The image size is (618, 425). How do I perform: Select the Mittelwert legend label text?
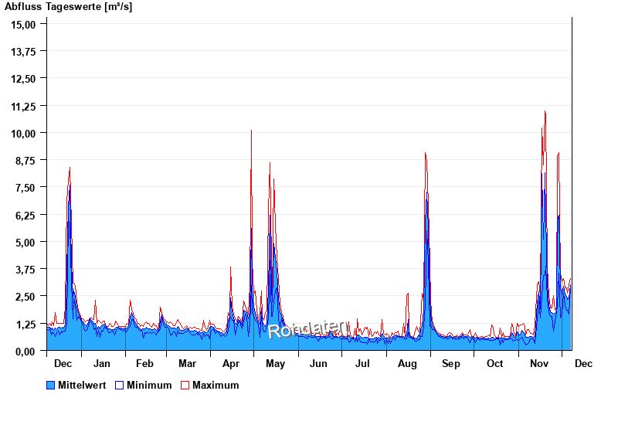(83, 385)
